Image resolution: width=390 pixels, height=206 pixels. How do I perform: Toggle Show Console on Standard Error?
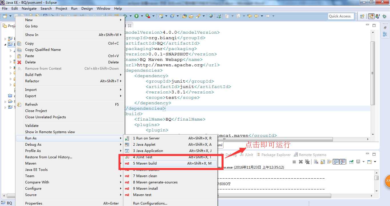pyautogui.click(x=343, y=162)
